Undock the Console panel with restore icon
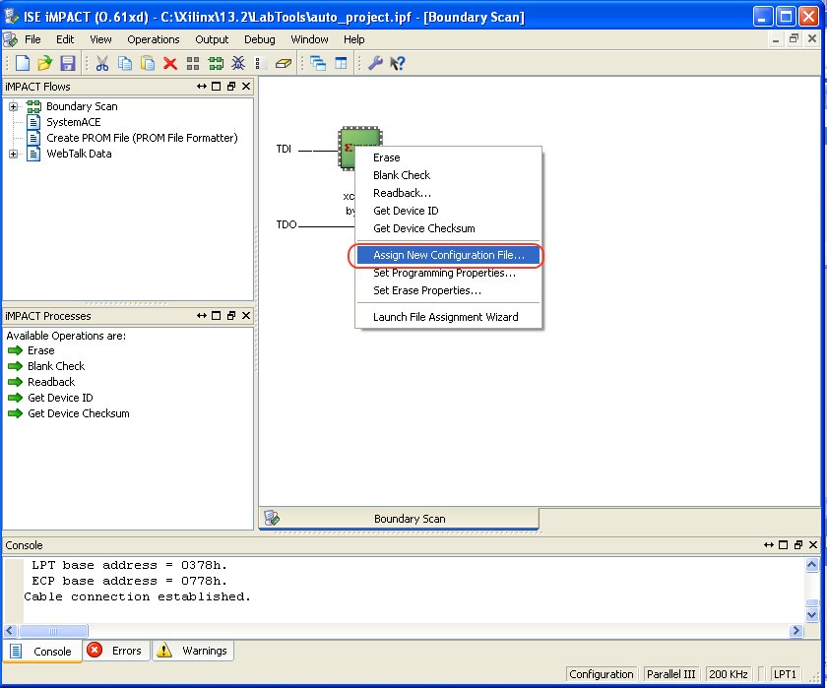The width and height of the screenshot is (827, 688). click(798, 545)
